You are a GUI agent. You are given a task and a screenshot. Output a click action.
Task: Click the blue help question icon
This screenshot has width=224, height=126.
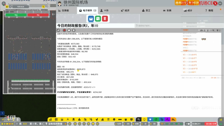[x=2, y=113]
